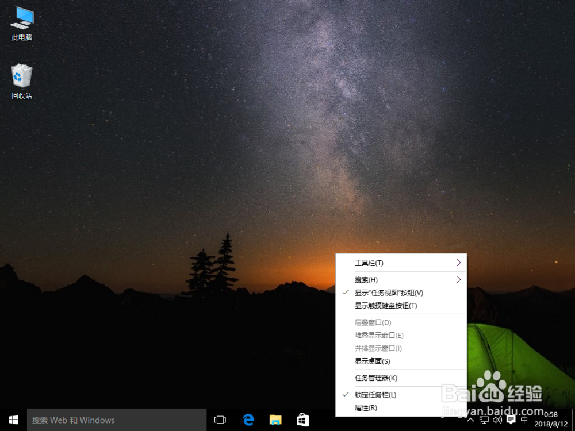The width and height of the screenshot is (575, 431).
Task: Click the taskbar search box
Action: coord(115,420)
